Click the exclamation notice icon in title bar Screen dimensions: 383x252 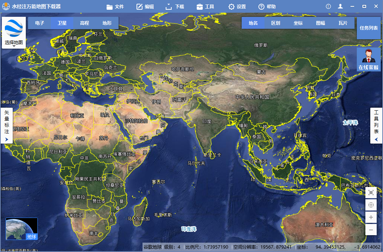[328, 6]
